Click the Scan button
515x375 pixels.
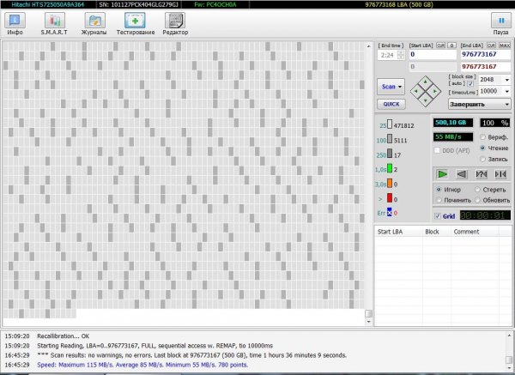389,87
